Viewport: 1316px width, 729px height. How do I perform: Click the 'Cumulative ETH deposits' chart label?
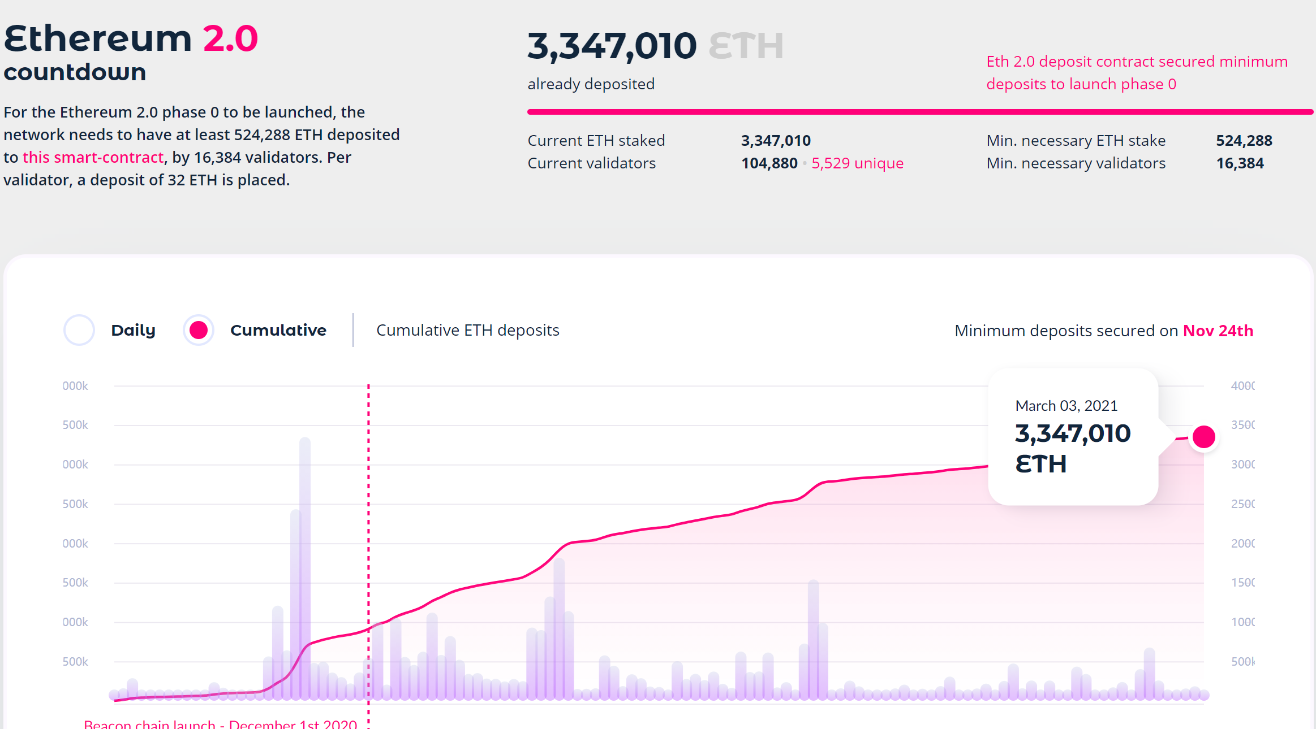pyautogui.click(x=467, y=330)
